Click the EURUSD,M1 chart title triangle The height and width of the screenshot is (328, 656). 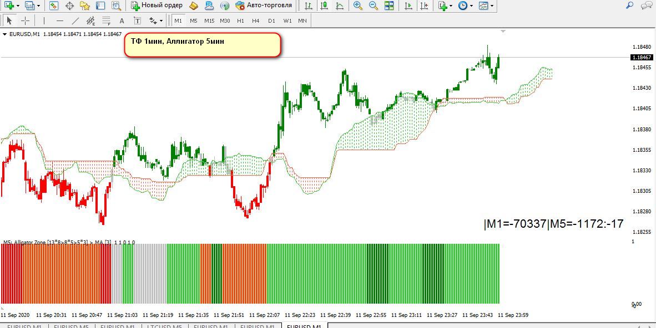click(4, 34)
